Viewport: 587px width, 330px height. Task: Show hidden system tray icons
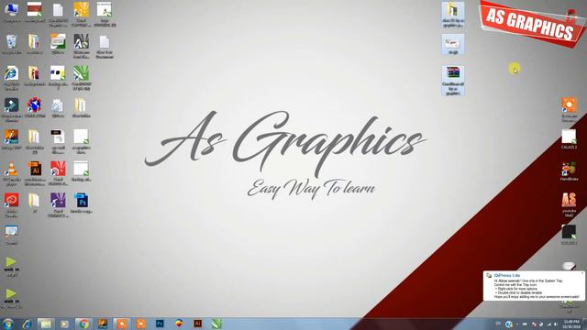517,324
